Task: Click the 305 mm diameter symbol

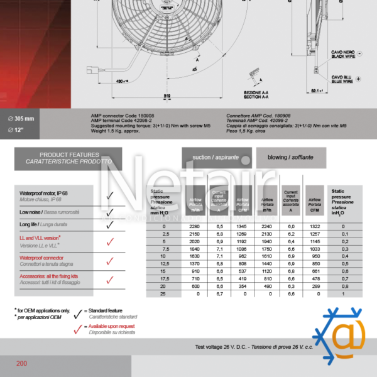Action: point(11,118)
